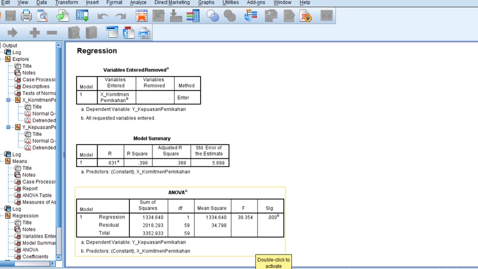The height and width of the screenshot is (269, 478).
Task: Select Report item under Means
Action: point(30,188)
